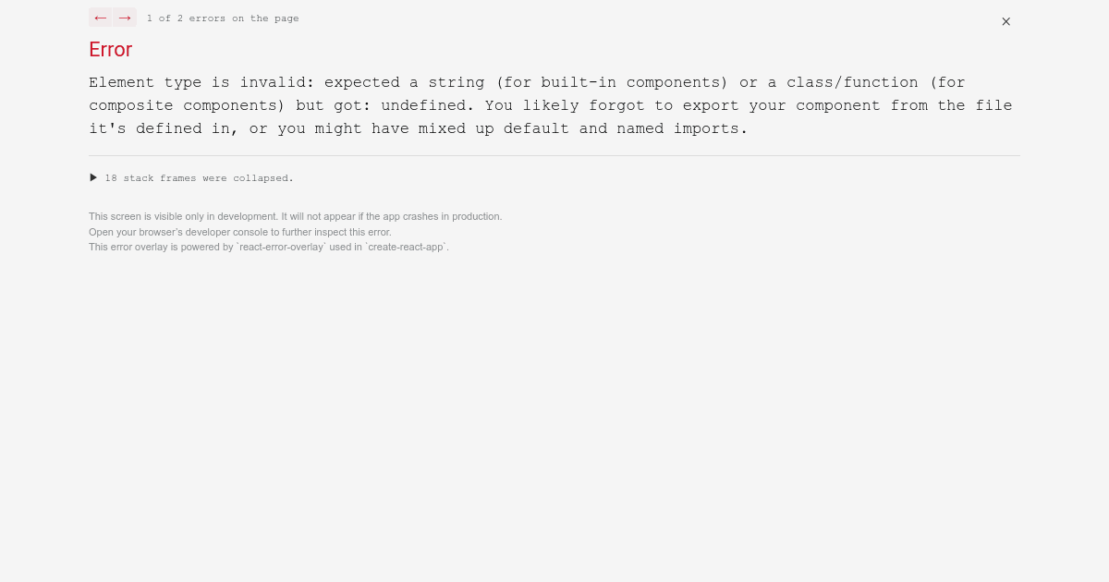Click the disclosure triangle next to stack frames
This screenshot has width=1109, height=582.
click(93, 177)
